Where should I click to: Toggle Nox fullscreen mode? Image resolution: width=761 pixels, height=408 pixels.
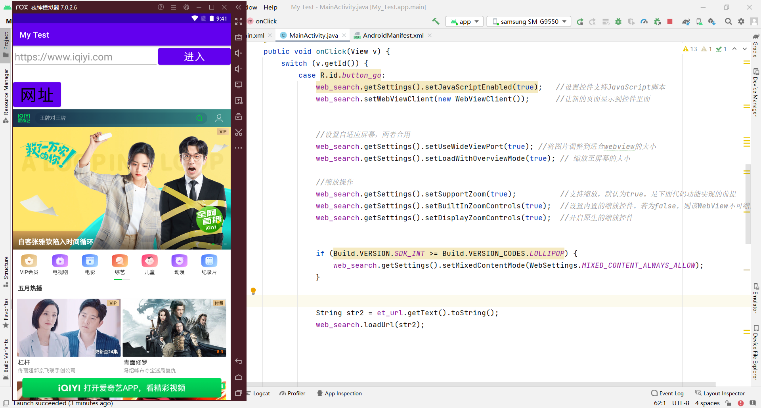(x=239, y=21)
